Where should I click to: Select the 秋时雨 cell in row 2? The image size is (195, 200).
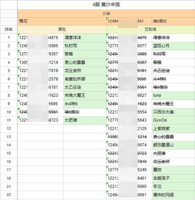pyautogui.click(x=85, y=46)
